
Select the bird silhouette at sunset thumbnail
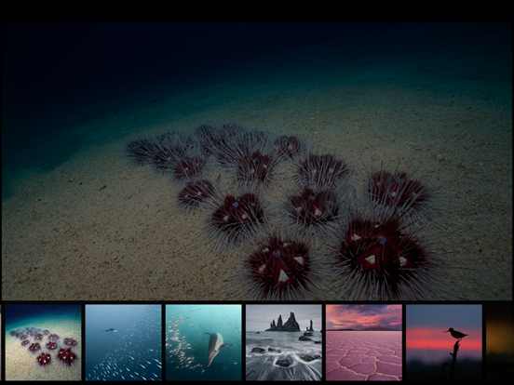point(444,342)
